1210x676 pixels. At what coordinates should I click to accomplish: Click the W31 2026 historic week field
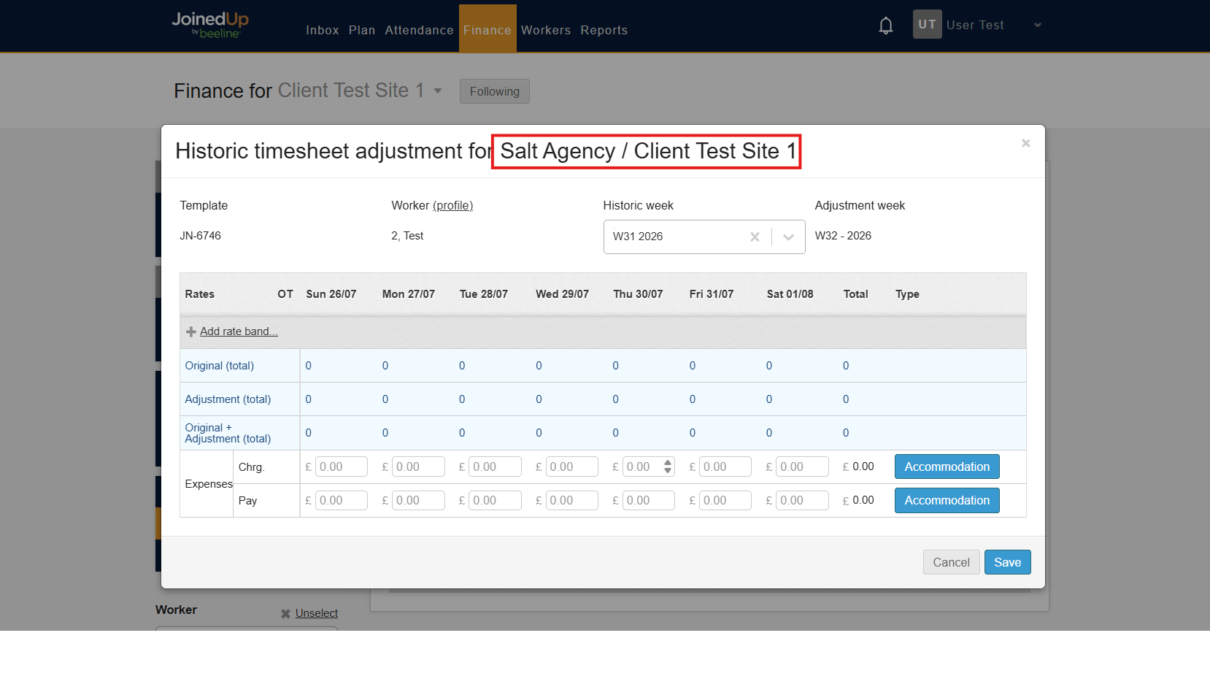point(704,237)
